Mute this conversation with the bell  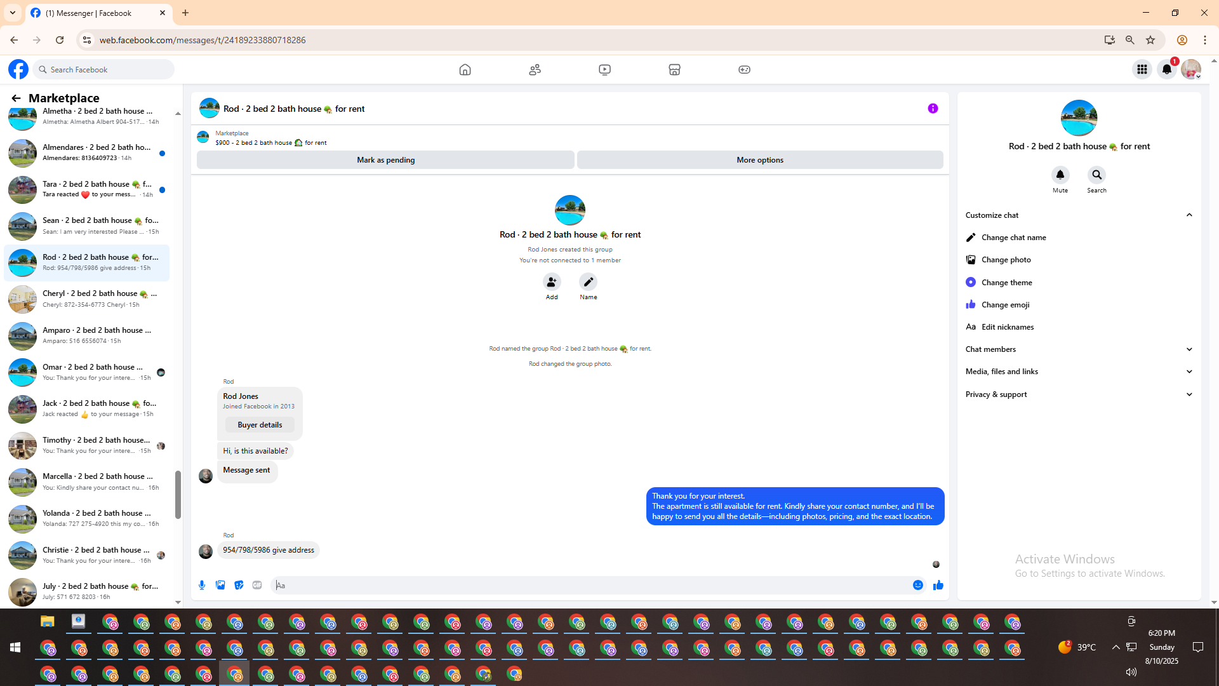tap(1060, 175)
